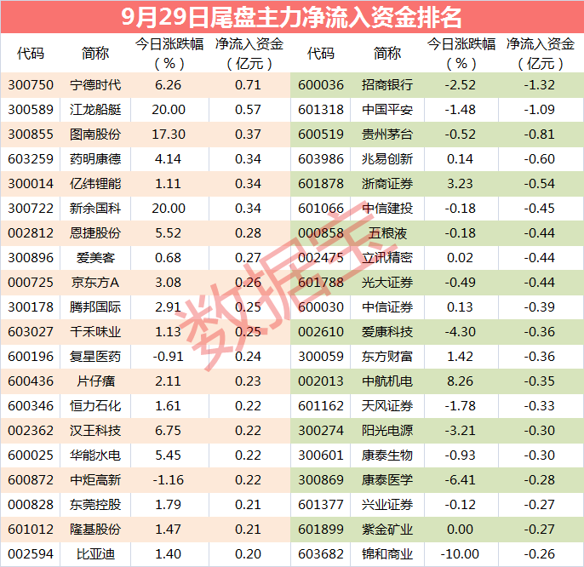
Task: Click 浙商证券 change value 3.23
Action: click(460, 184)
